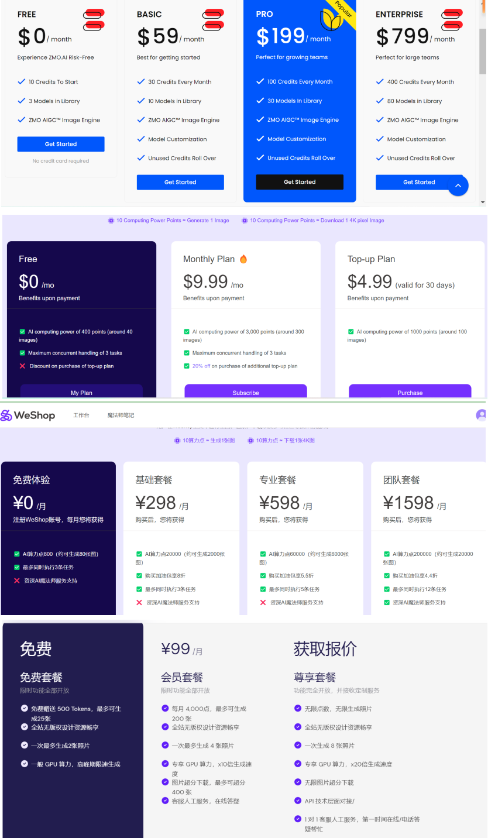Click the 'Top-up Plan' title
Image resolution: width=488 pixels, height=838 pixels.
tap(371, 259)
